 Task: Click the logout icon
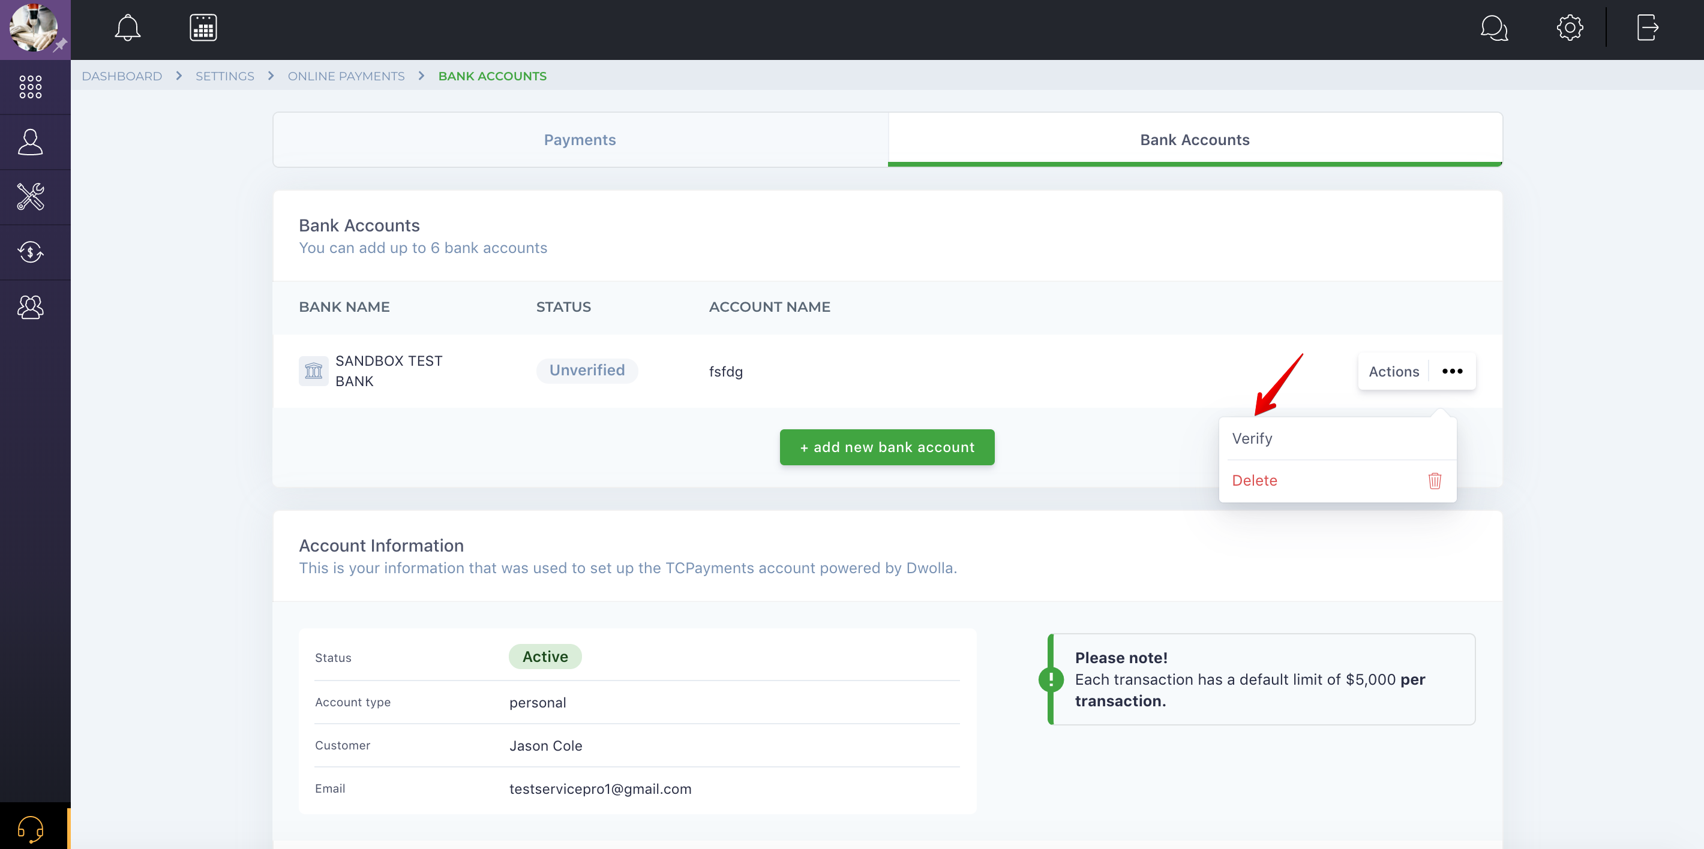(x=1647, y=28)
